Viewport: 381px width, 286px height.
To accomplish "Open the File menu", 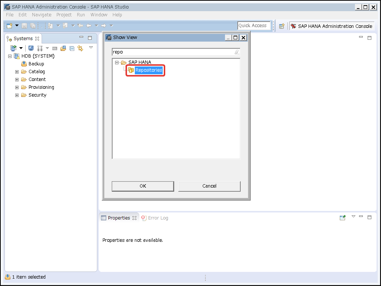I will (10, 15).
